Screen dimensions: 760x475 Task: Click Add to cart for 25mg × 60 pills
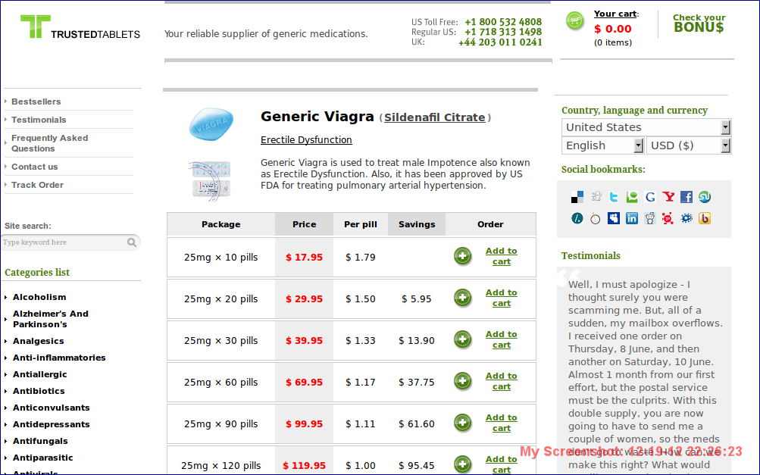pos(501,381)
